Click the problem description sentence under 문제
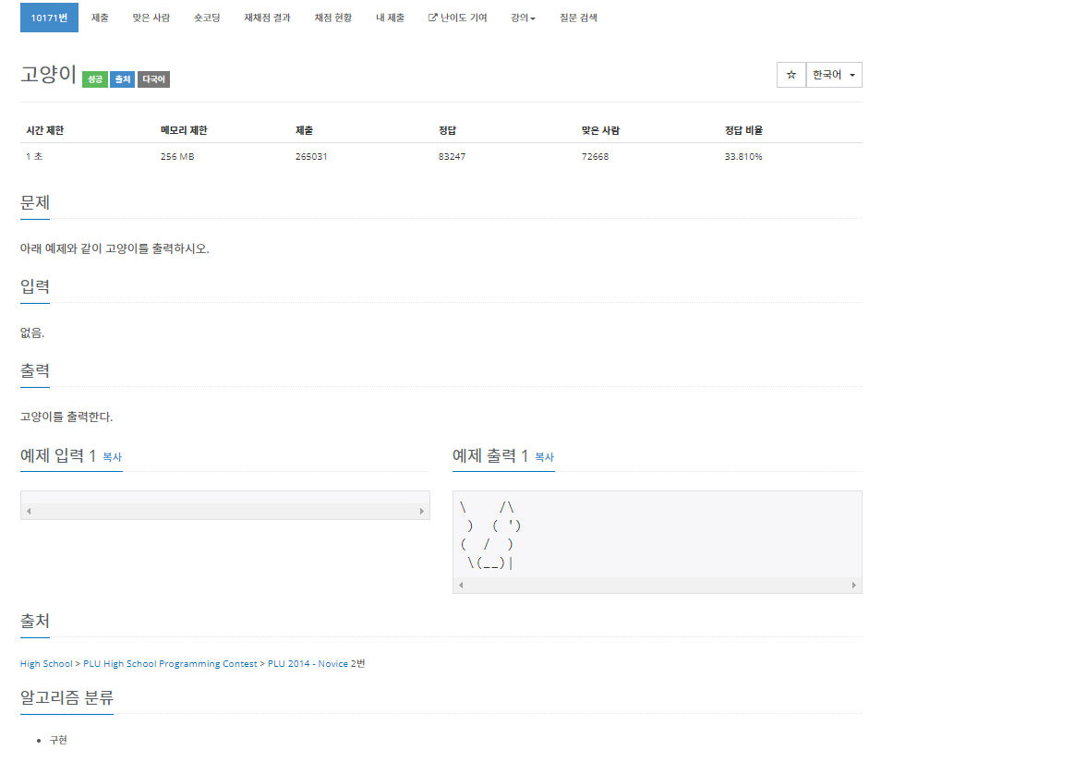The height and width of the screenshot is (762, 1087). click(x=115, y=248)
